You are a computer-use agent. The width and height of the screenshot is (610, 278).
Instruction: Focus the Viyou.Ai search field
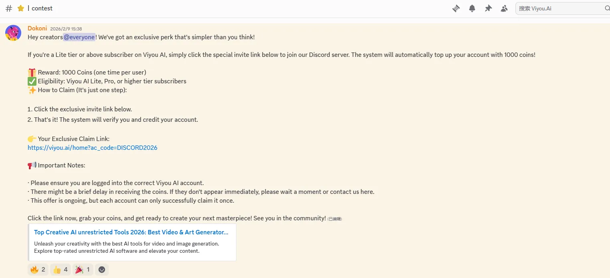pyautogui.click(x=559, y=8)
